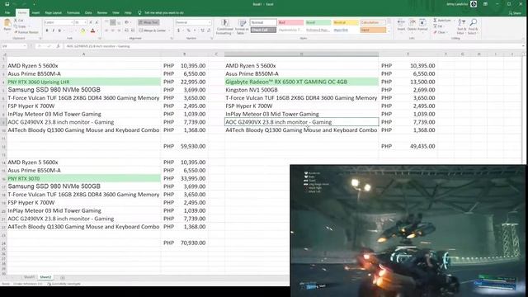Click the New Sheet plus icon
This screenshot has height=297, width=528.
tap(63, 277)
